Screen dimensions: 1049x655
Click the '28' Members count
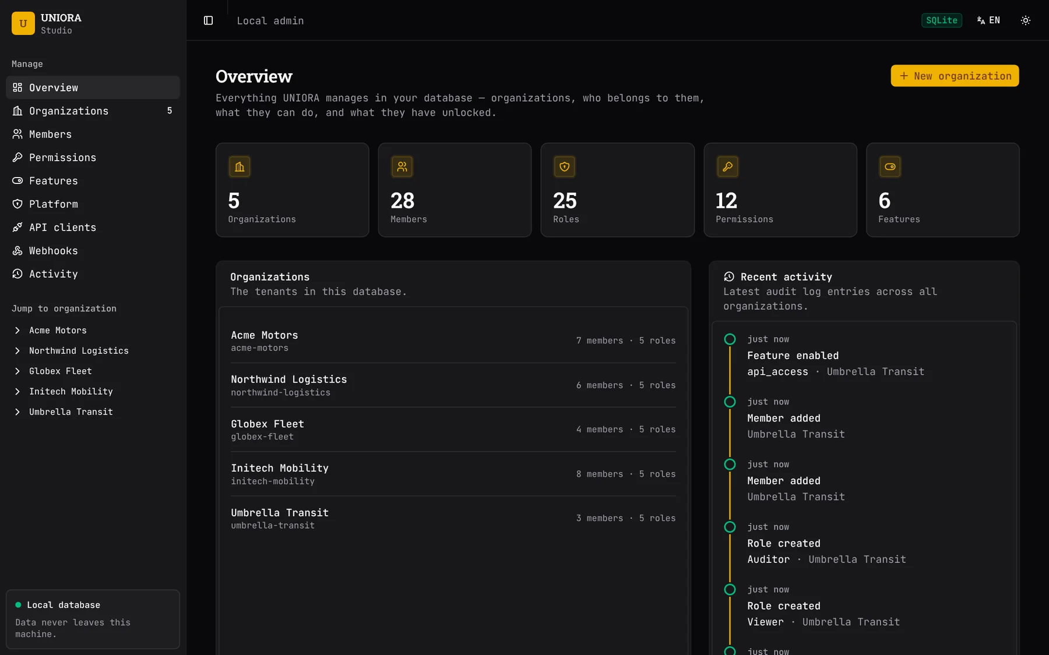(x=403, y=201)
